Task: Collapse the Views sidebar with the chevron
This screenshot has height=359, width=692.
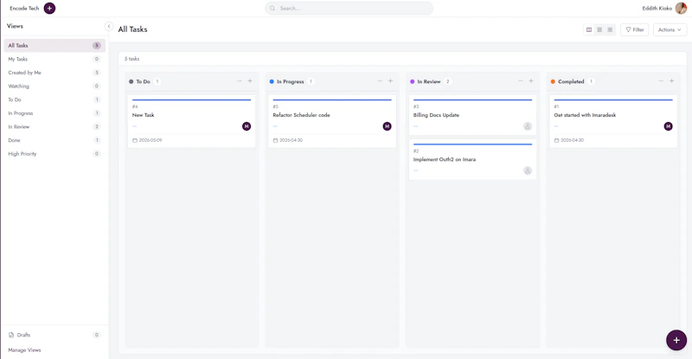Action: pos(109,27)
